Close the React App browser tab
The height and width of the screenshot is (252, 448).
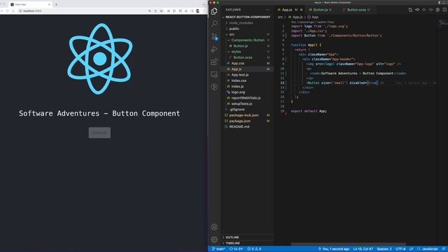click(x=49, y=5)
